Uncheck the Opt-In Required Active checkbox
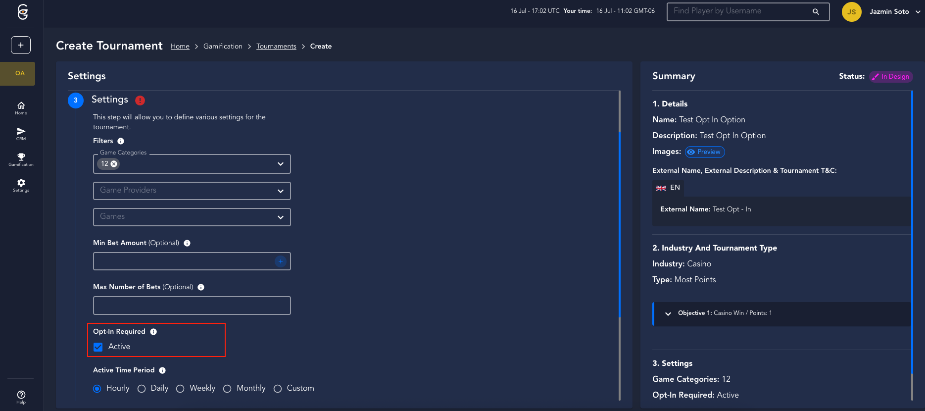 (x=98, y=347)
